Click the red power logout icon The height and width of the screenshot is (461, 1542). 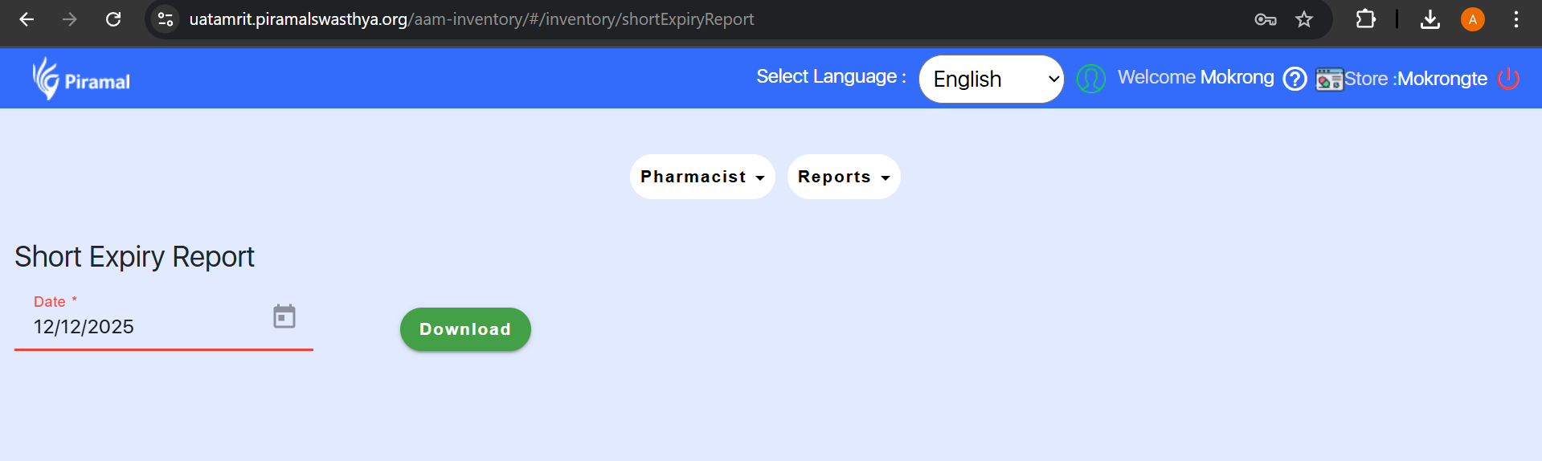pos(1508,79)
